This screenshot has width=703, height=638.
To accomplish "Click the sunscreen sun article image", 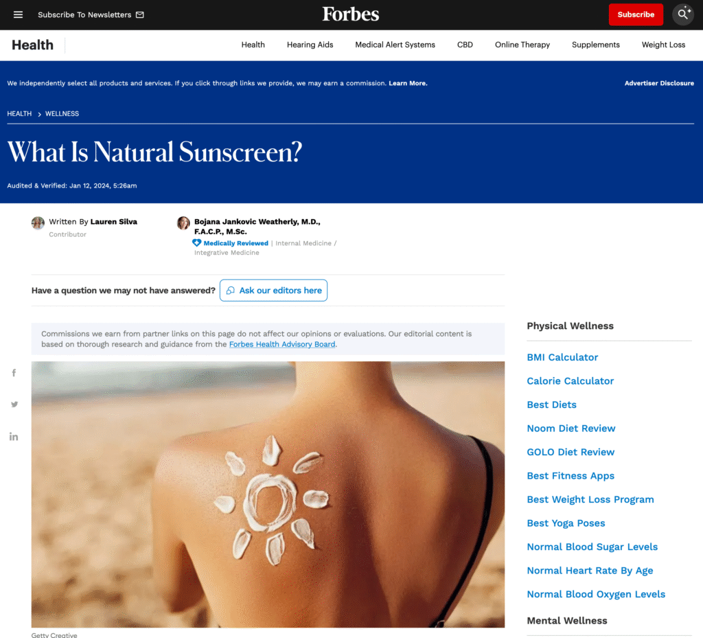I will tap(268, 494).
